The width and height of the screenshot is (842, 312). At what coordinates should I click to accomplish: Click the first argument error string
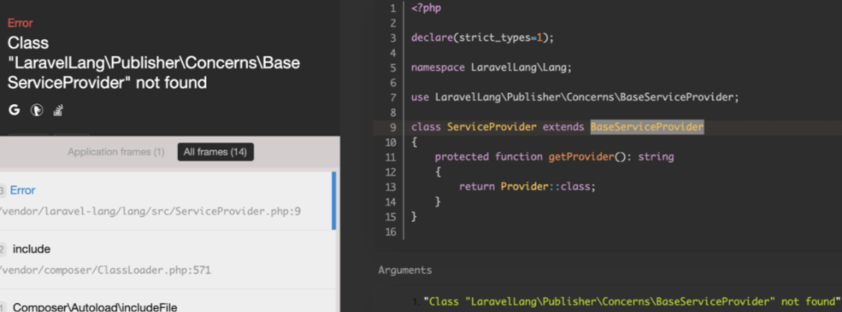[x=631, y=301]
